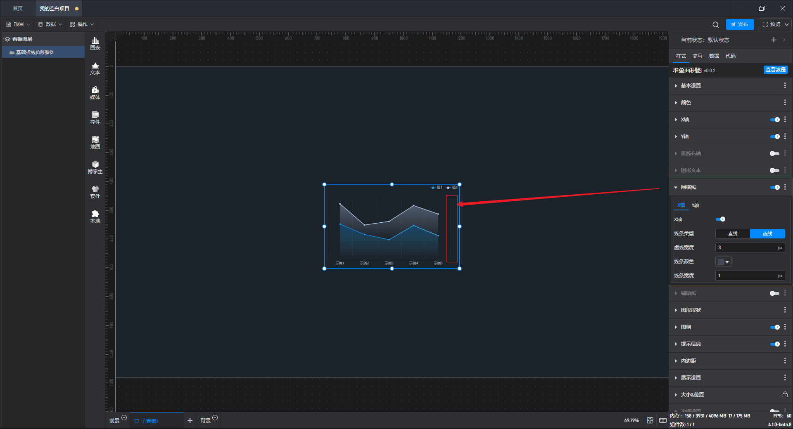This screenshot has width=793, height=429.
Task: Open the 图表 chart components panel
Action: (95, 43)
